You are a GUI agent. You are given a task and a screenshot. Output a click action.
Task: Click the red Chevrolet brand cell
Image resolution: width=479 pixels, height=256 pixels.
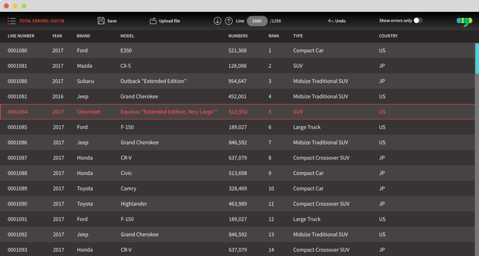pyautogui.click(x=89, y=111)
